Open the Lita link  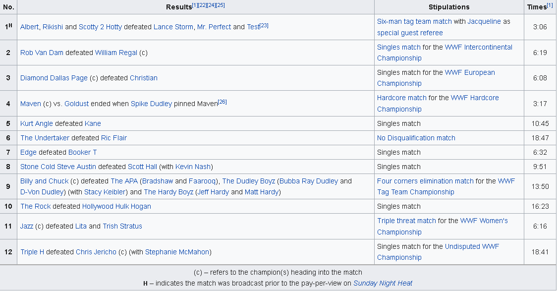81,226
